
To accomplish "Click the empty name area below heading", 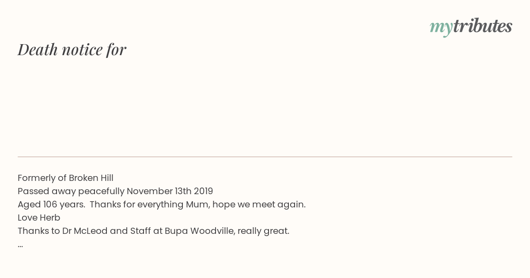I will pos(265,106).
